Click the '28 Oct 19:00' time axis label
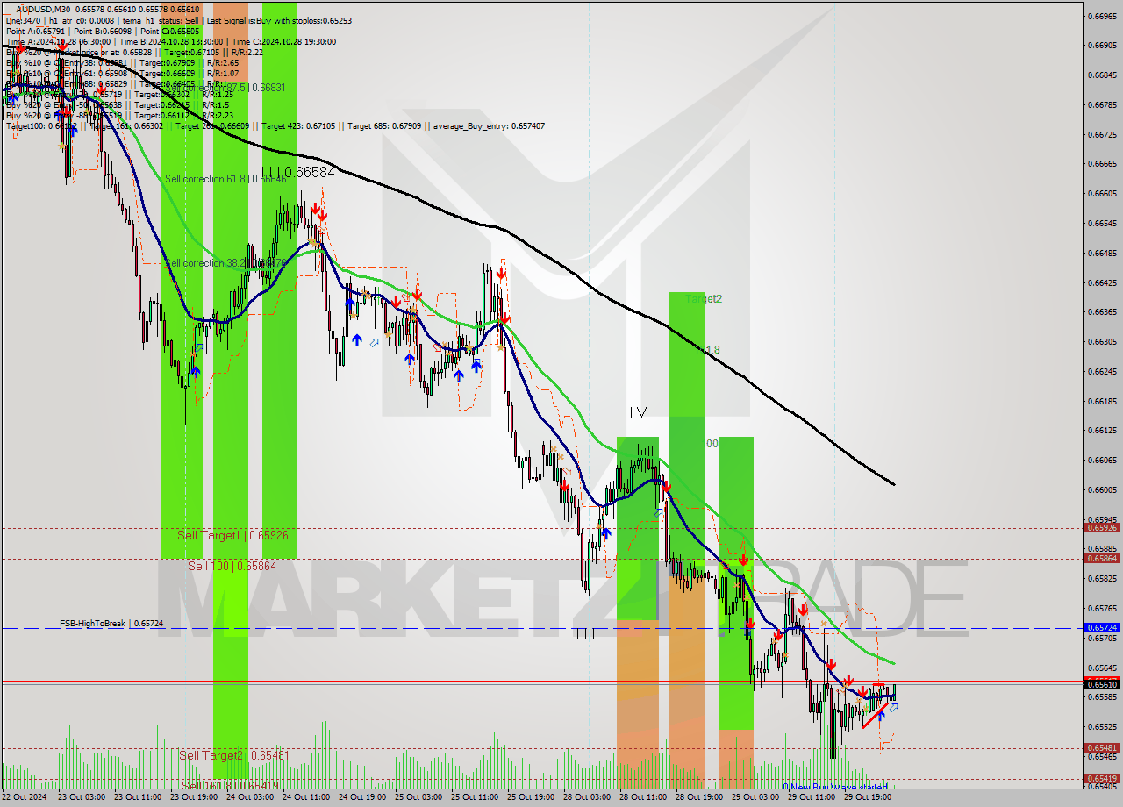1123x807 pixels. point(699,797)
